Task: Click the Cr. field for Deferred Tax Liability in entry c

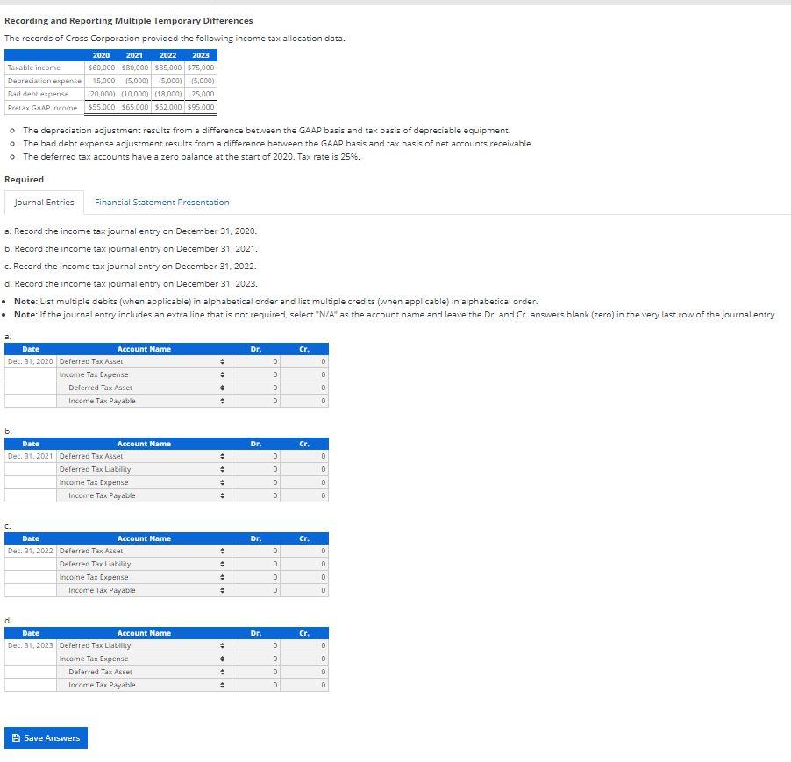Action: [304, 564]
